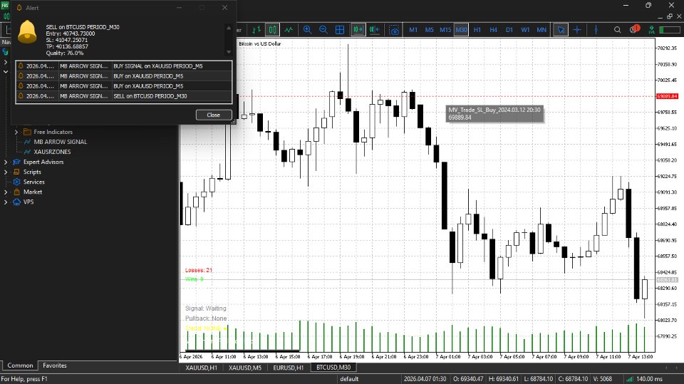The image size is (684, 384).
Task: Click 'default' profile in status bar
Action: [349, 379]
